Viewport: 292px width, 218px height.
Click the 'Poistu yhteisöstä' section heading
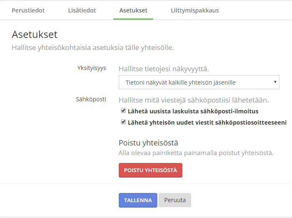[x=149, y=143]
